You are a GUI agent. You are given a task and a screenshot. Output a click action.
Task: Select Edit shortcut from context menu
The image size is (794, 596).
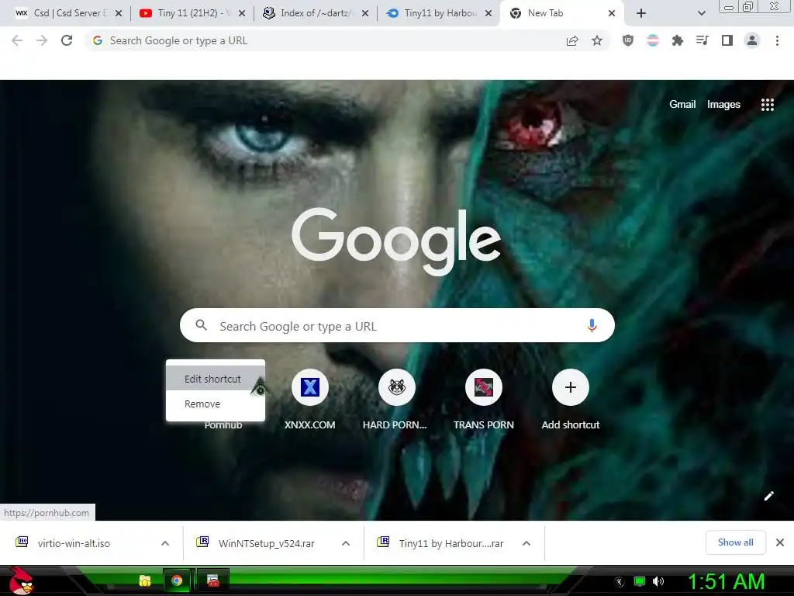(216, 379)
